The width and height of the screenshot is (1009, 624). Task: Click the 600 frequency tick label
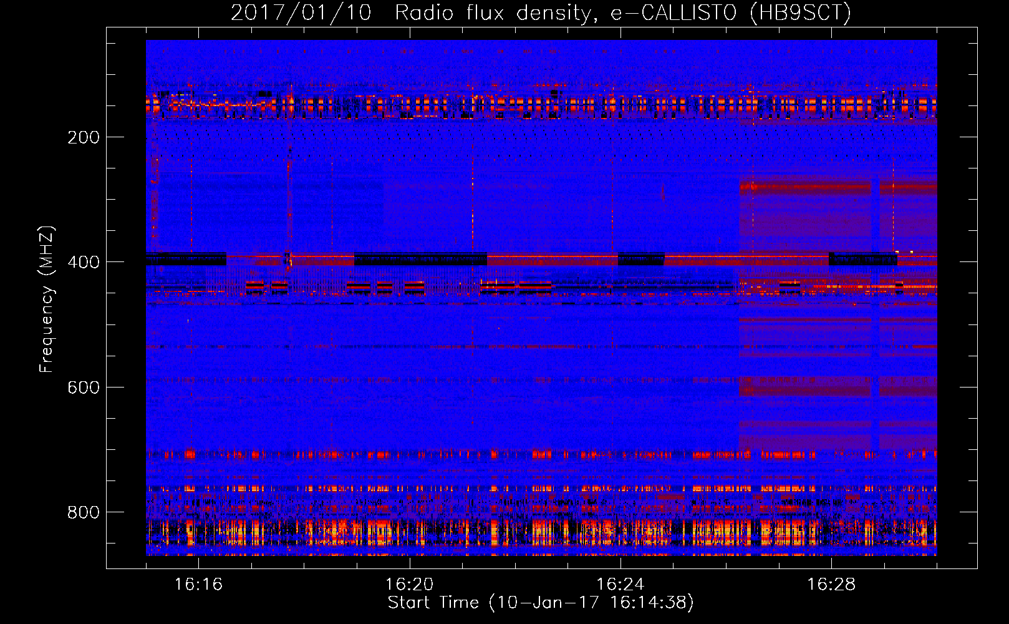click(84, 388)
